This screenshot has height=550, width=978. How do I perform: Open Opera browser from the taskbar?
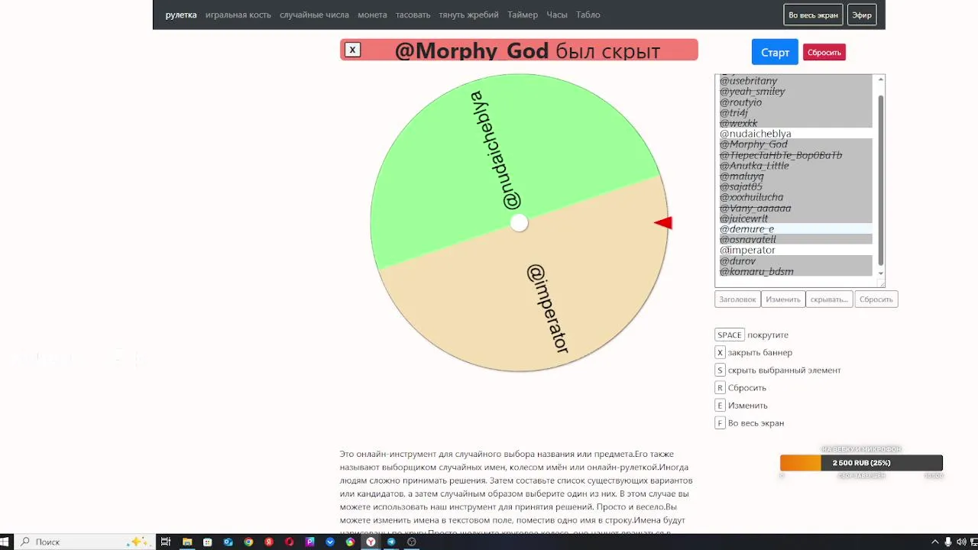pos(290,542)
